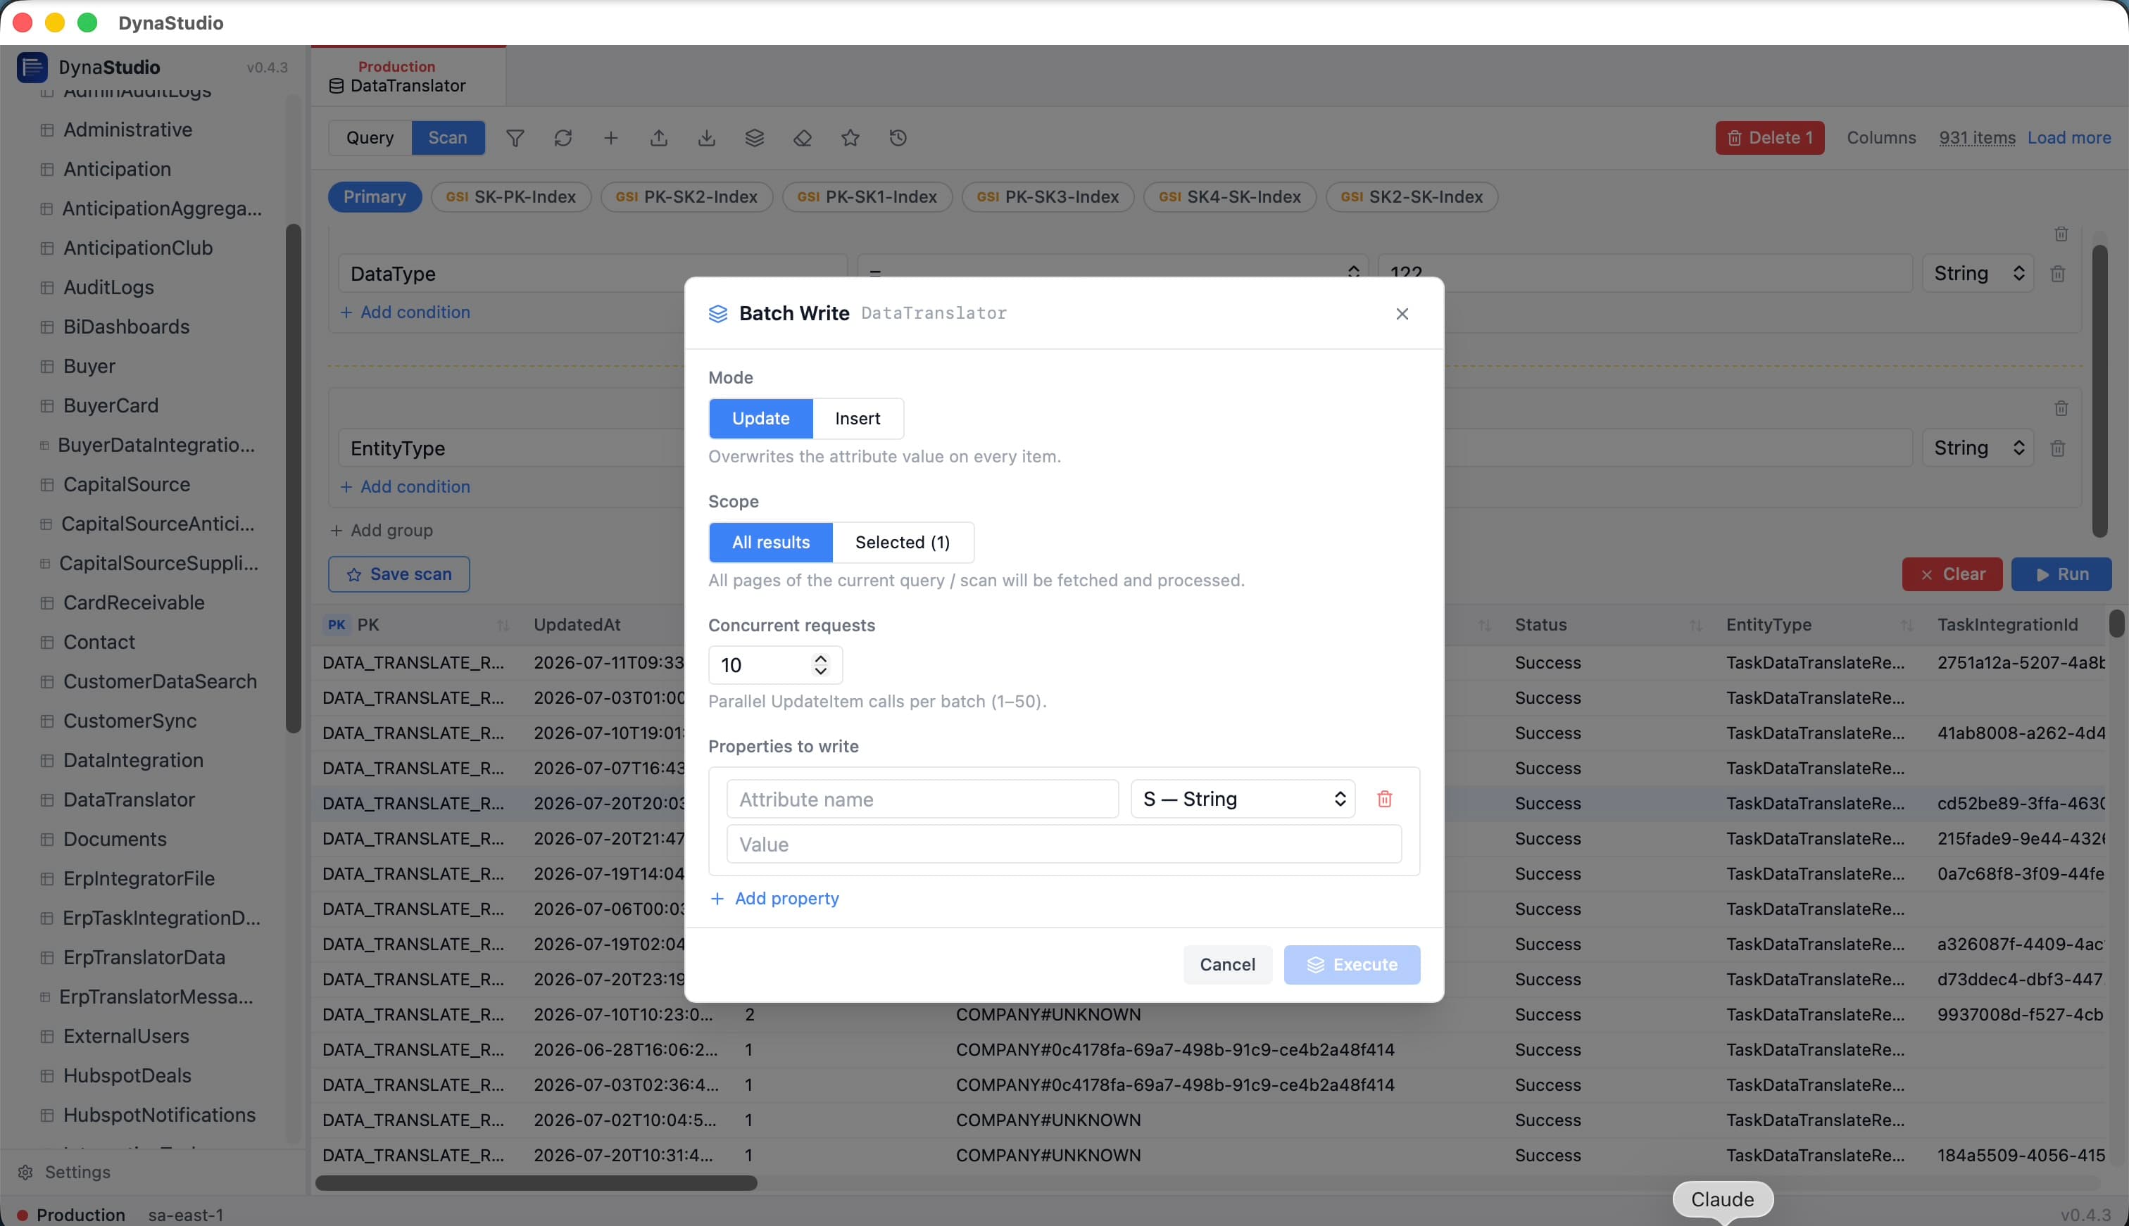
Task: Click the table icon next to Administrative
Action: pyautogui.click(x=47, y=129)
